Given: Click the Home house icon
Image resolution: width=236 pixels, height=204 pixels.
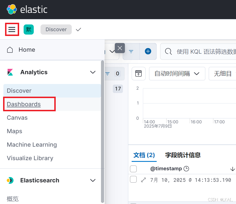Looking at the screenshot, I should 10,50.
